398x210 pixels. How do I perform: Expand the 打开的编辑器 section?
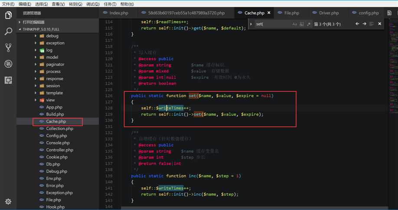pos(58,22)
